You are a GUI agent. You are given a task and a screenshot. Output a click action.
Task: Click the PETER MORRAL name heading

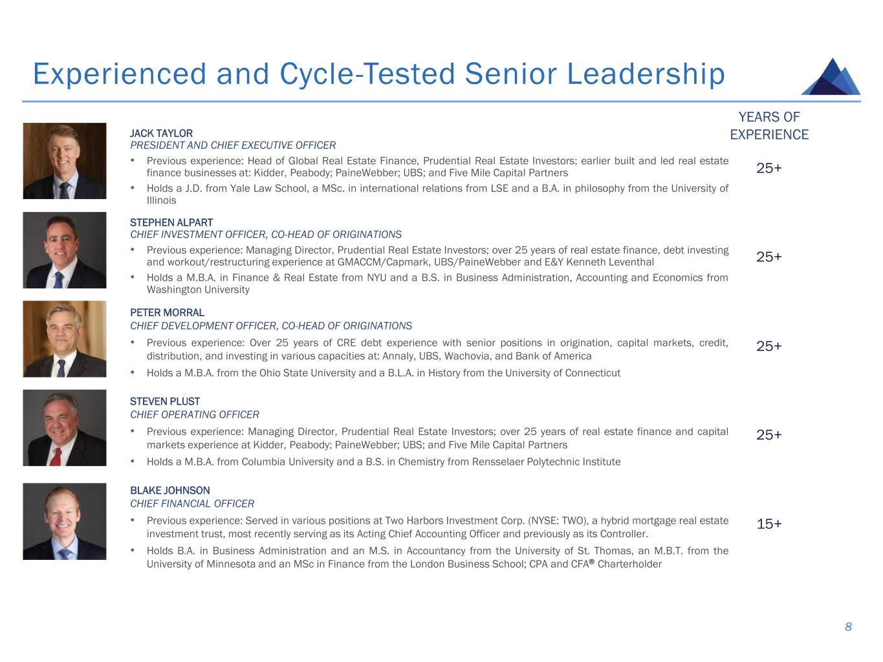[x=167, y=312]
